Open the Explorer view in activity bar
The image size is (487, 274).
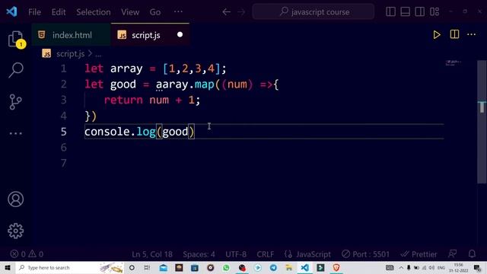[15, 40]
